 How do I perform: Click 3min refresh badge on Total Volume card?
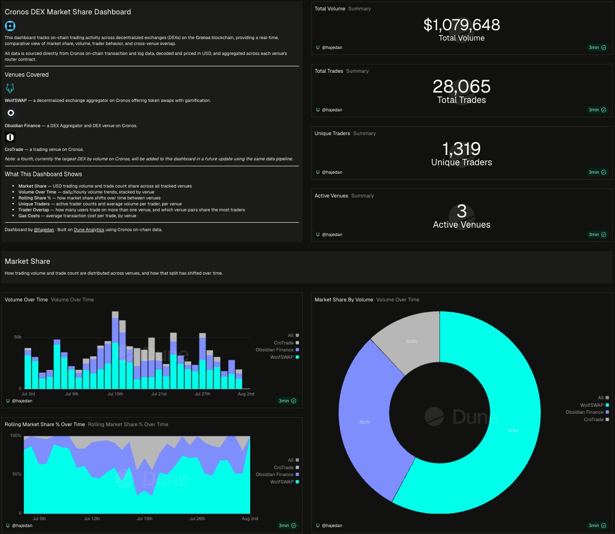597,48
